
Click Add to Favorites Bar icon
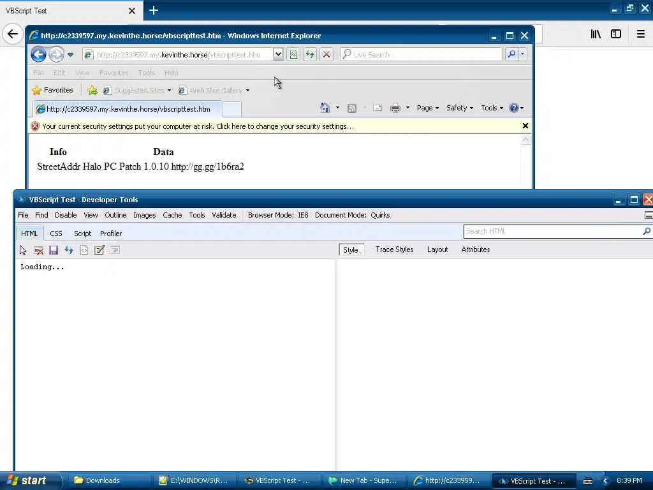click(x=92, y=90)
